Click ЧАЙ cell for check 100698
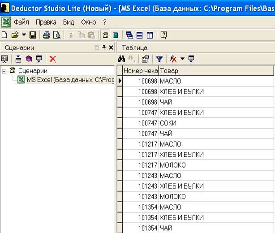 [217, 102]
